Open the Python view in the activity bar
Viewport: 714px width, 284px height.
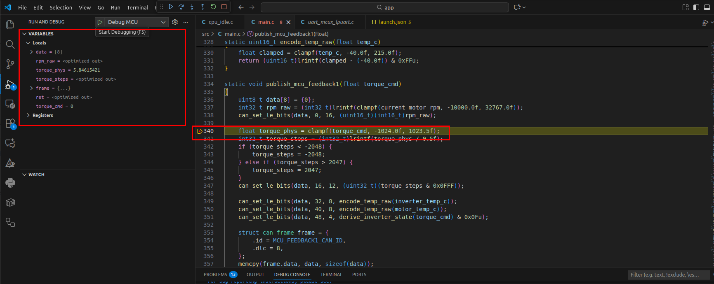point(10,183)
